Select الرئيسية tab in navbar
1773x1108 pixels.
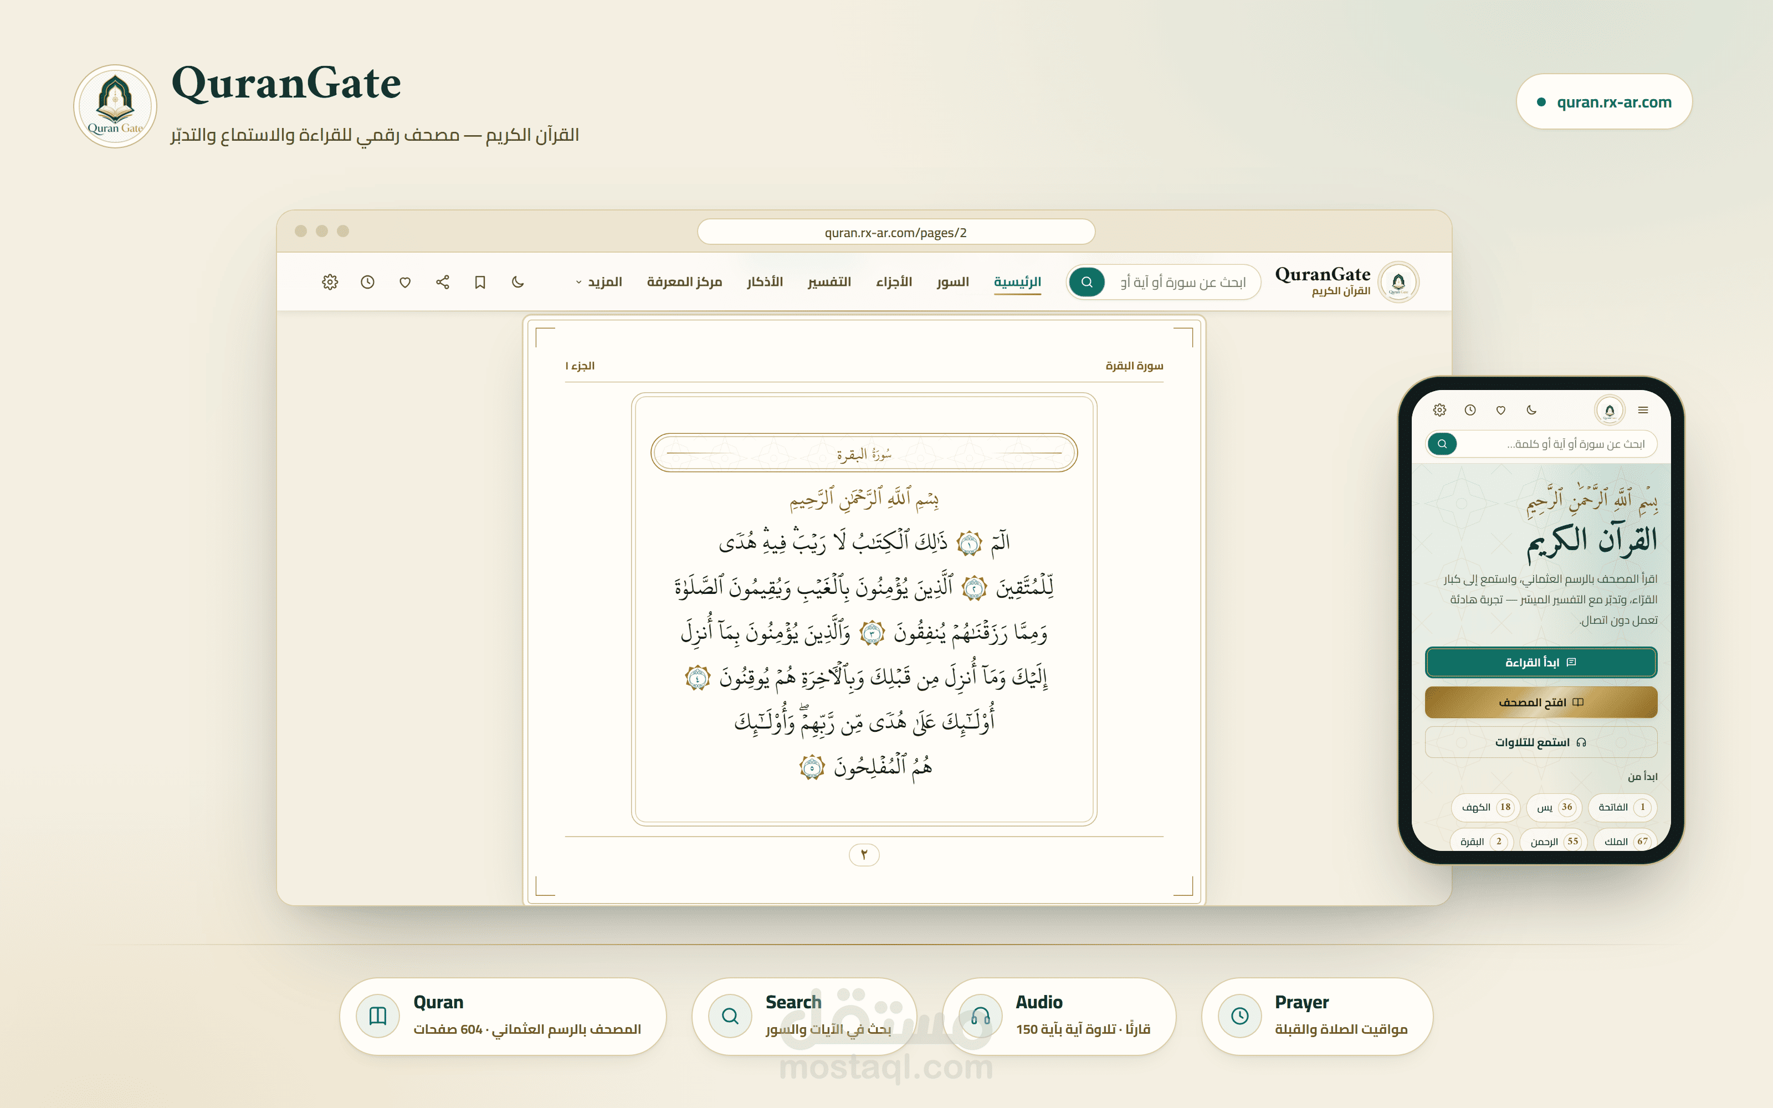[1018, 282]
